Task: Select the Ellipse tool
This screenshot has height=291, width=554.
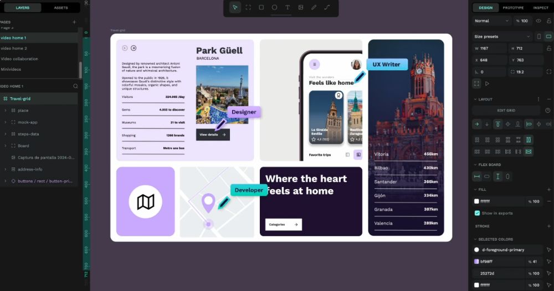Action: tap(274, 8)
